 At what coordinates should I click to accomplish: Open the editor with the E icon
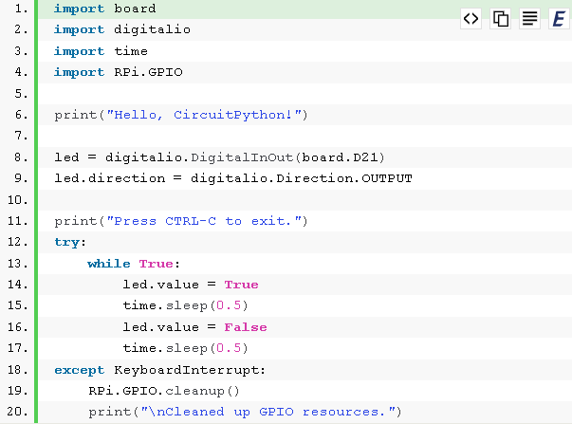click(x=560, y=18)
